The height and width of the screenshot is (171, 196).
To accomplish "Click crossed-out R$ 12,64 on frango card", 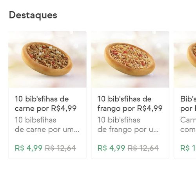I will tap(143, 148).
